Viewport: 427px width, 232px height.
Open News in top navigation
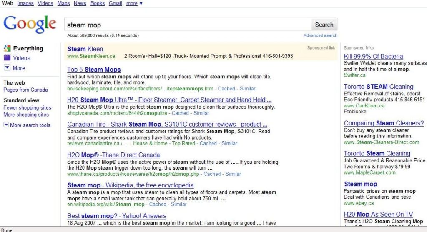click(x=80, y=3)
